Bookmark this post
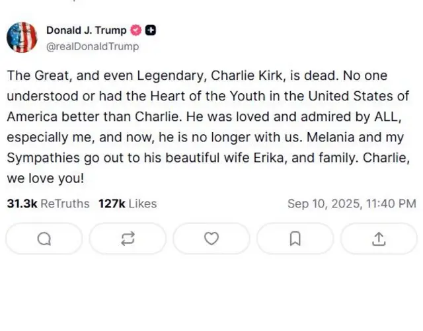The image size is (423, 331). 295,239
